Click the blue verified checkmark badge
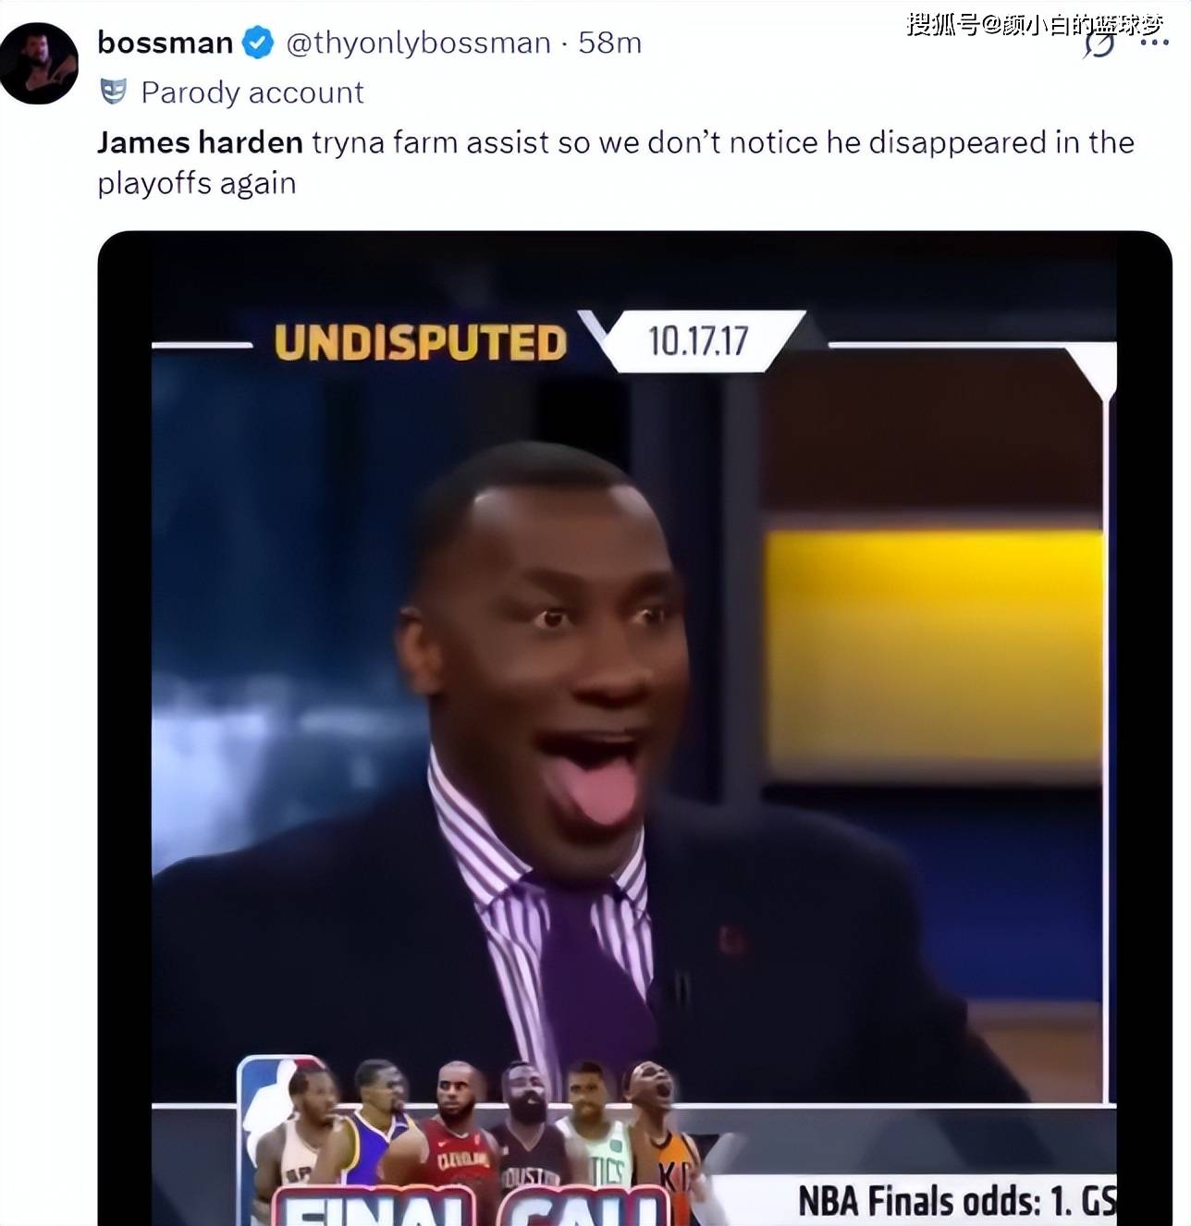 [258, 43]
